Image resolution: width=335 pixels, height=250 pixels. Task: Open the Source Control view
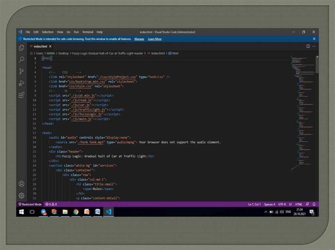pos(21,71)
